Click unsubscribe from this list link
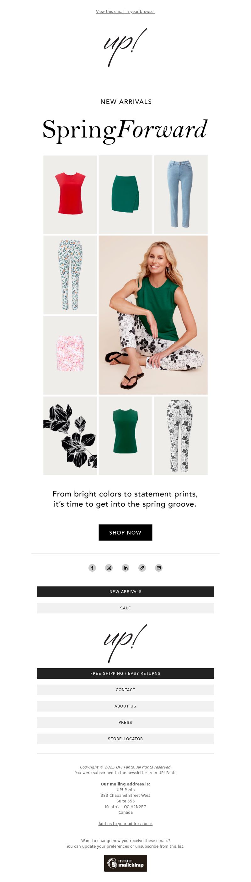The width and height of the screenshot is (251, 882). [159, 846]
